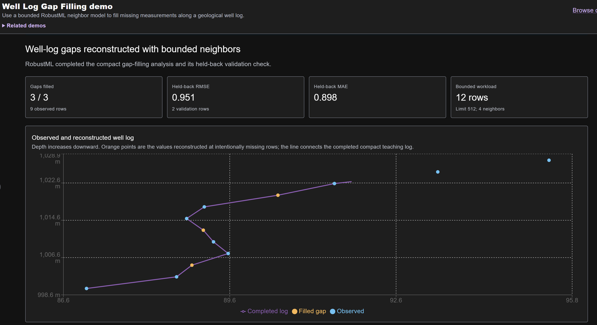Toggle the Observed legend entry
This screenshot has width=597, height=325.
click(347, 311)
